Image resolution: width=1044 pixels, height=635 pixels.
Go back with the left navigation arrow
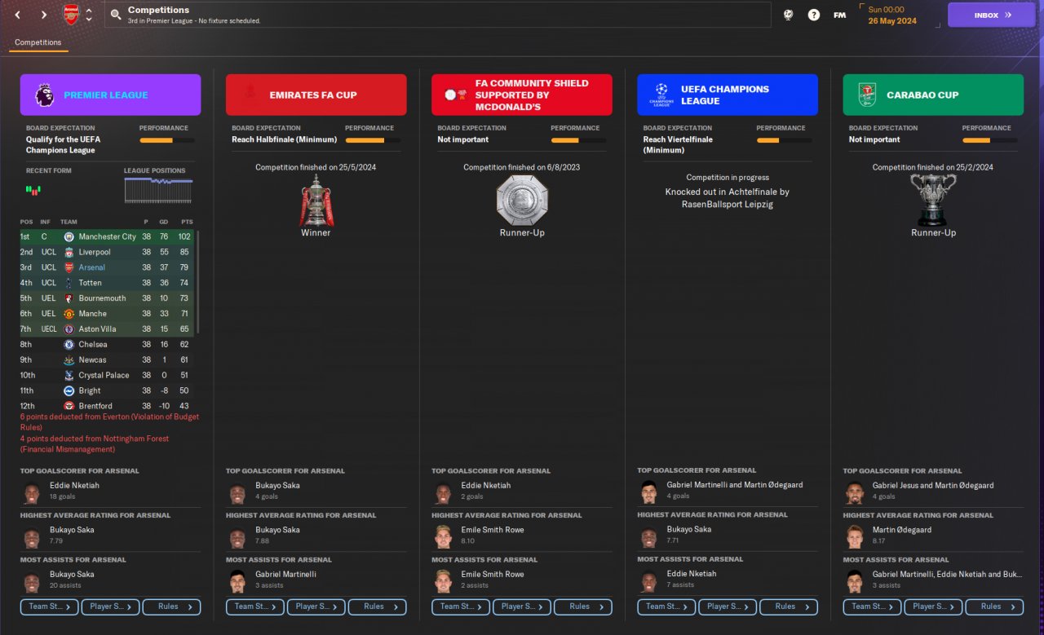point(18,15)
